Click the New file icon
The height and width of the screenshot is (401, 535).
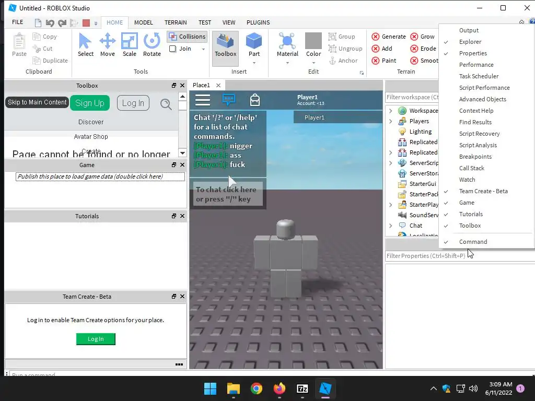38,23
